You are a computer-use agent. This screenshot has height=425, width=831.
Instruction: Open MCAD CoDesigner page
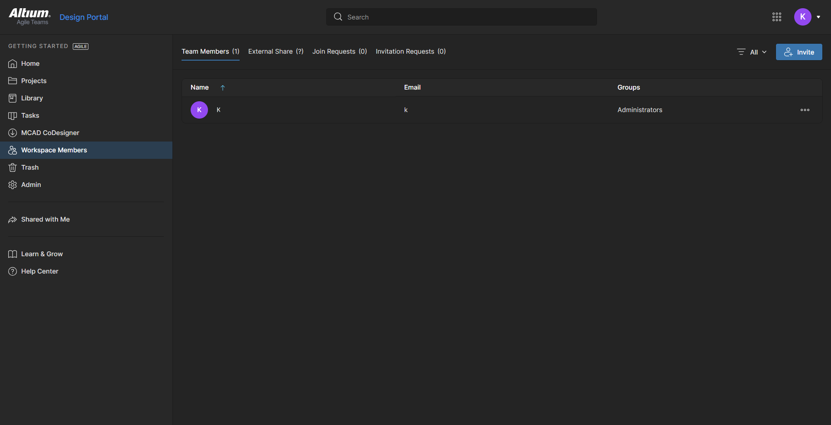[50, 133]
